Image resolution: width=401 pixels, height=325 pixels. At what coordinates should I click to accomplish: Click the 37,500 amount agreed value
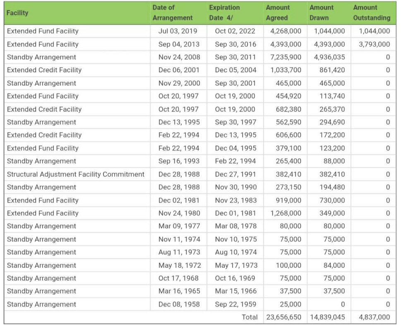(290, 291)
